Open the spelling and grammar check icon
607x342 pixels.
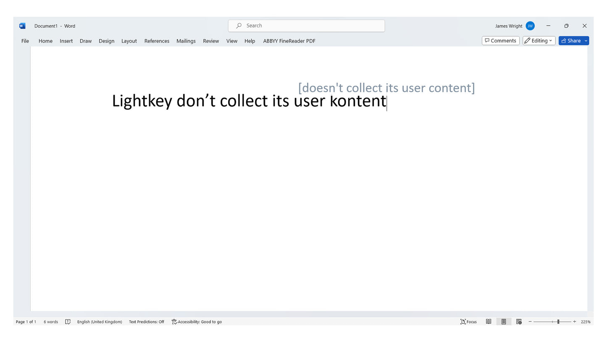point(68,322)
